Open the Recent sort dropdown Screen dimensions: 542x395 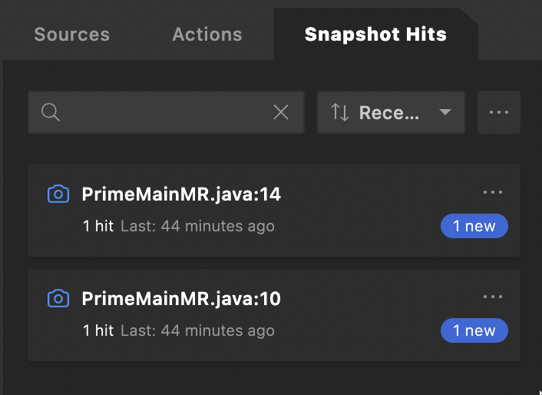[x=389, y=112]
